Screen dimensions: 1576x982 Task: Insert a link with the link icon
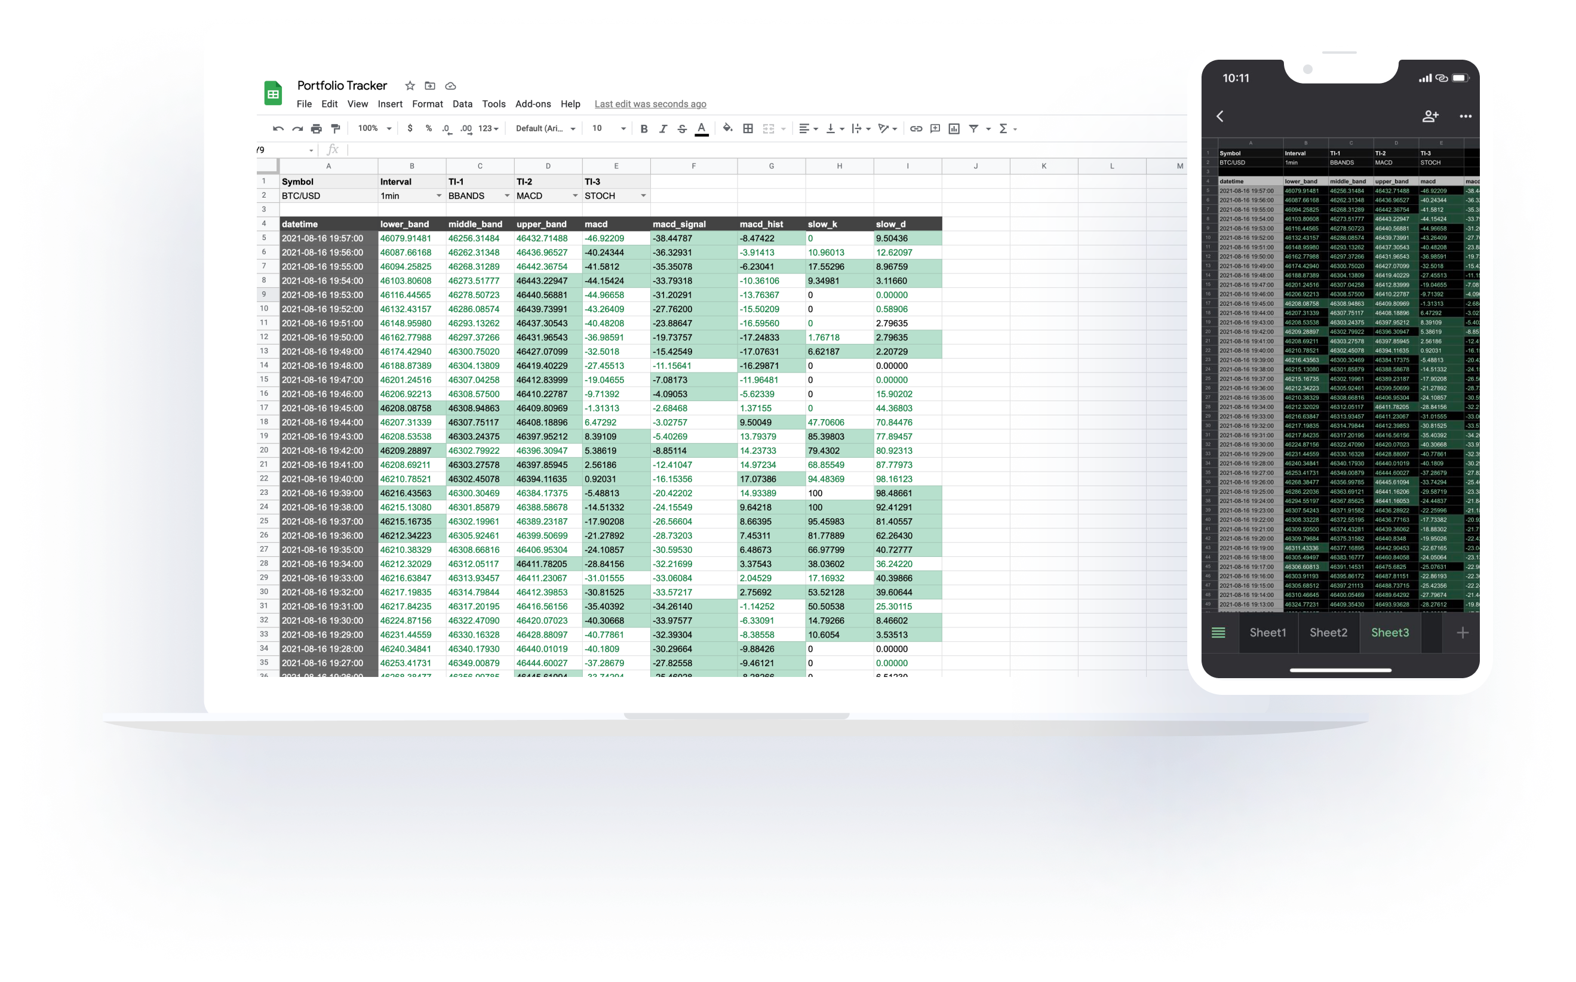pyautogui.click(x=916, y=128)
